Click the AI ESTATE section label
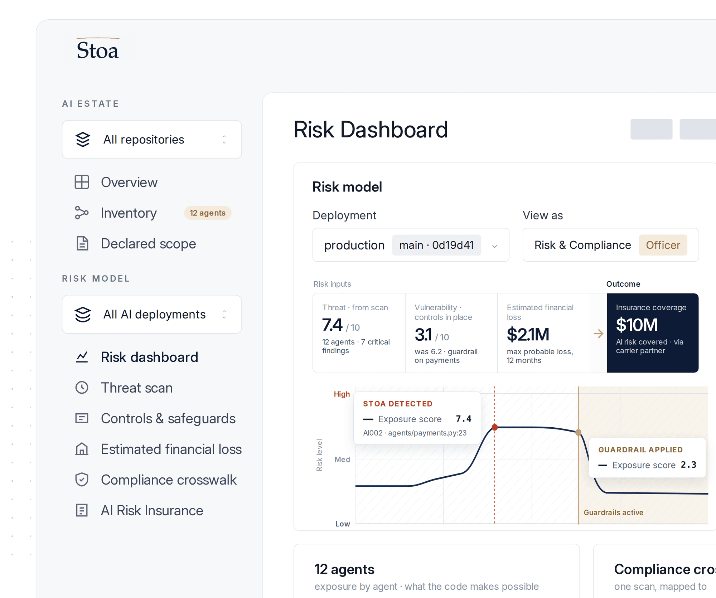The width and height of the screenshot is (716, 598). coord(90,104)
